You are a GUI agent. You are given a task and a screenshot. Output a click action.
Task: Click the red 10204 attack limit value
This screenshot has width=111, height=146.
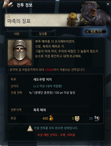pyautogui.click(x=49, y=70)
